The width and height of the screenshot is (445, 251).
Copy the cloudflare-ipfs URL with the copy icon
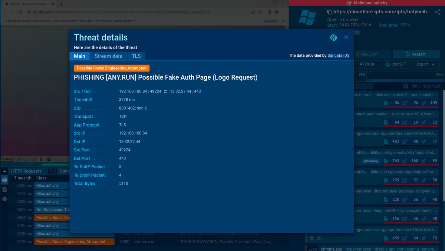tap(329, 12)
